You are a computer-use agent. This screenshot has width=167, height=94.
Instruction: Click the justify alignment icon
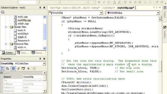pyautogui.click(x=140, y=2)
